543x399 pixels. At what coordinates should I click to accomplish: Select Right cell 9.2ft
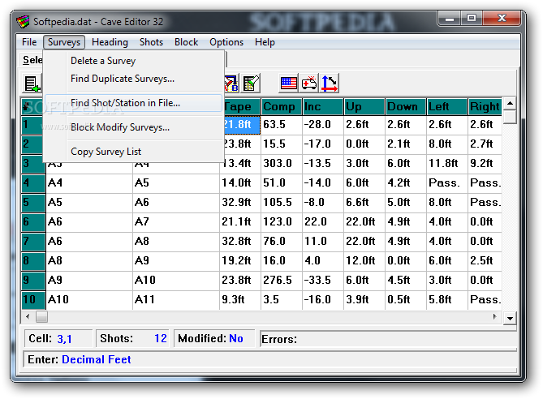[485, 163]
